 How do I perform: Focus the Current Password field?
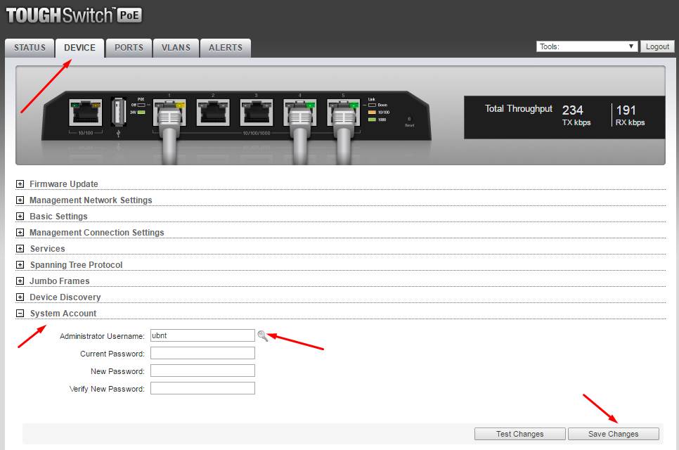202,354
